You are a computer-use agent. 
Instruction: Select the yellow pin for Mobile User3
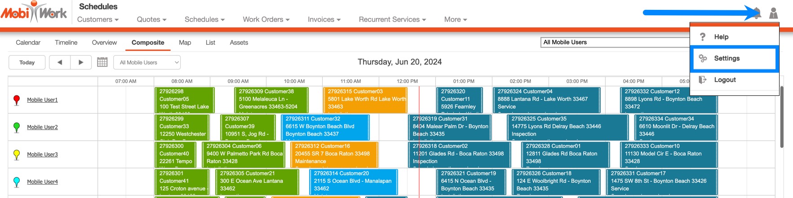[x=17, y=155]
